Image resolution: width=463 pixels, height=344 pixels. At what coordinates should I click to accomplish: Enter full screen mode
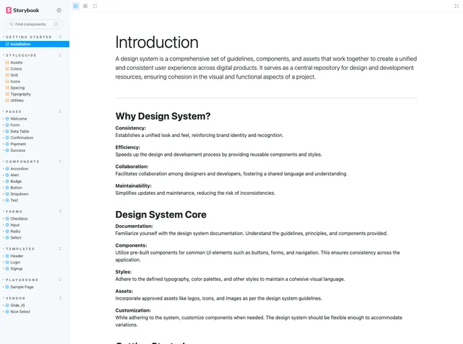pyautogui.click(x=457, y=6)
